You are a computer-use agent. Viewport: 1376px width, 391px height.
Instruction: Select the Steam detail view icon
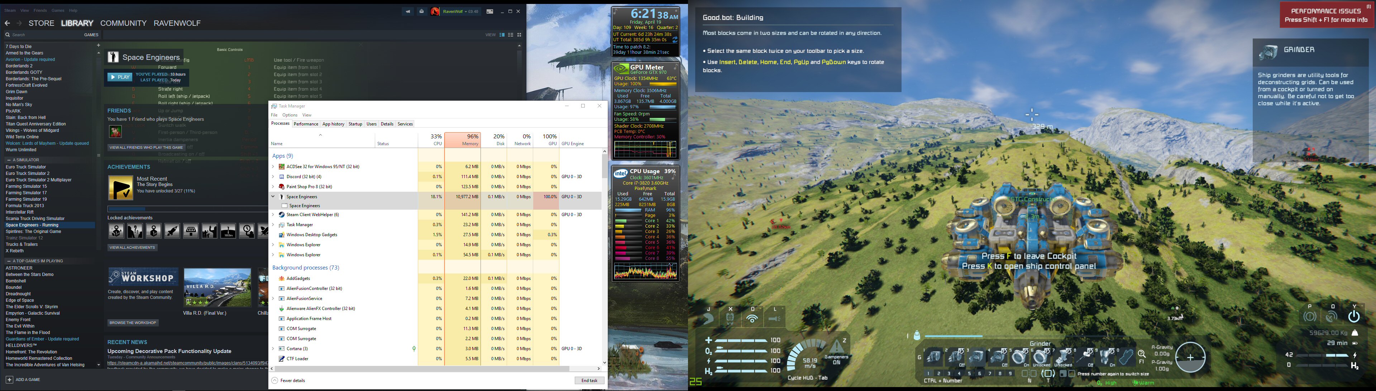[x=502, y=35]
